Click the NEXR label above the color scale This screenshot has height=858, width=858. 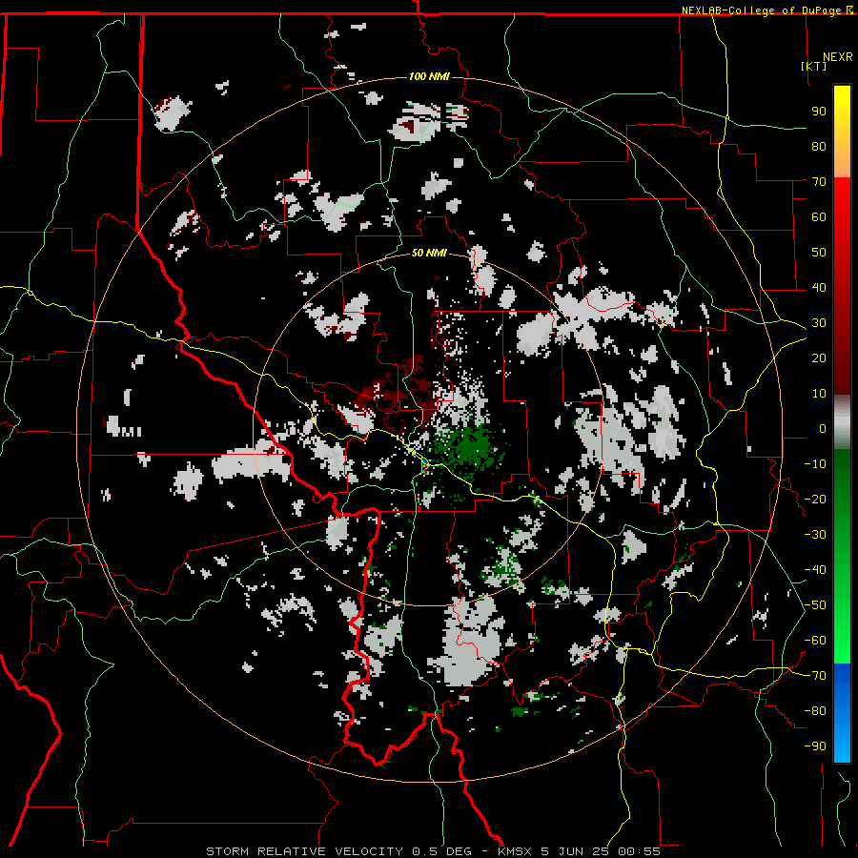point(838,57)
